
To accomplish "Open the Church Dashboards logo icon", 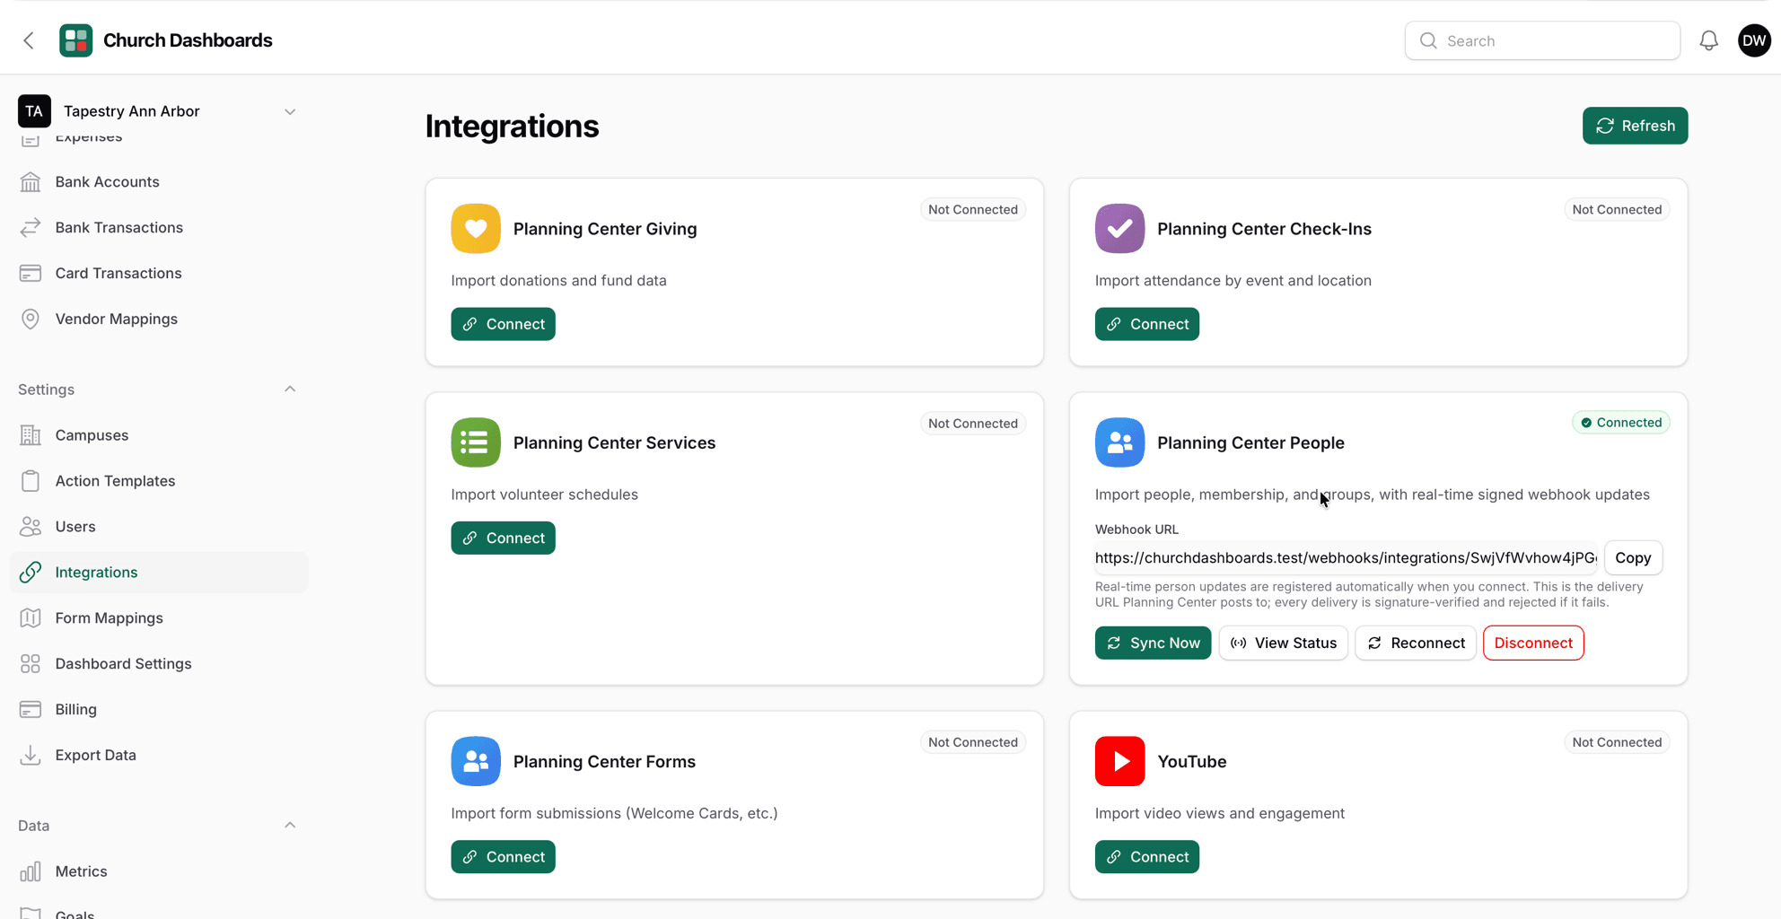I will [x=76, y=40].
